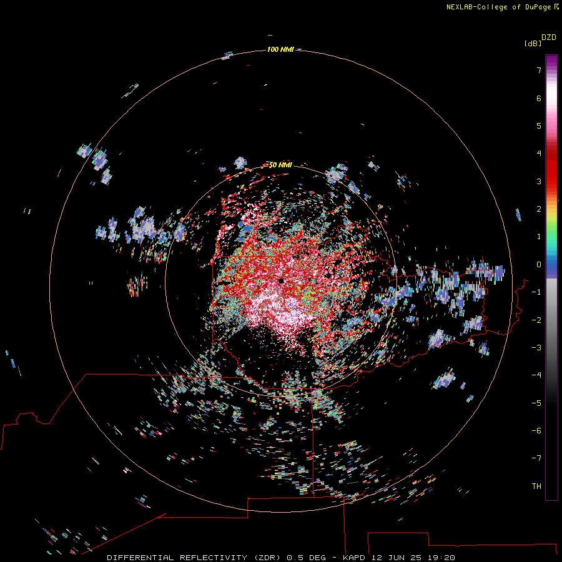Click the legend value 0
Image resolution: width=562 pixels, height=562 pixels.
539,265
